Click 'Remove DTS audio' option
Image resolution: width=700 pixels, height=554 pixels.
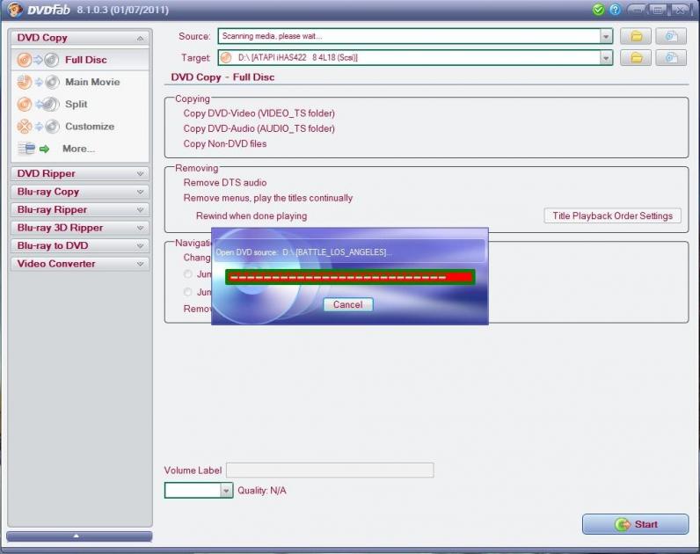click(225, 183)
